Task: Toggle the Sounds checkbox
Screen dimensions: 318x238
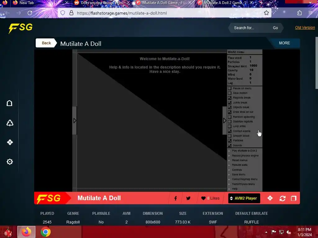Action: pos(229,145)
